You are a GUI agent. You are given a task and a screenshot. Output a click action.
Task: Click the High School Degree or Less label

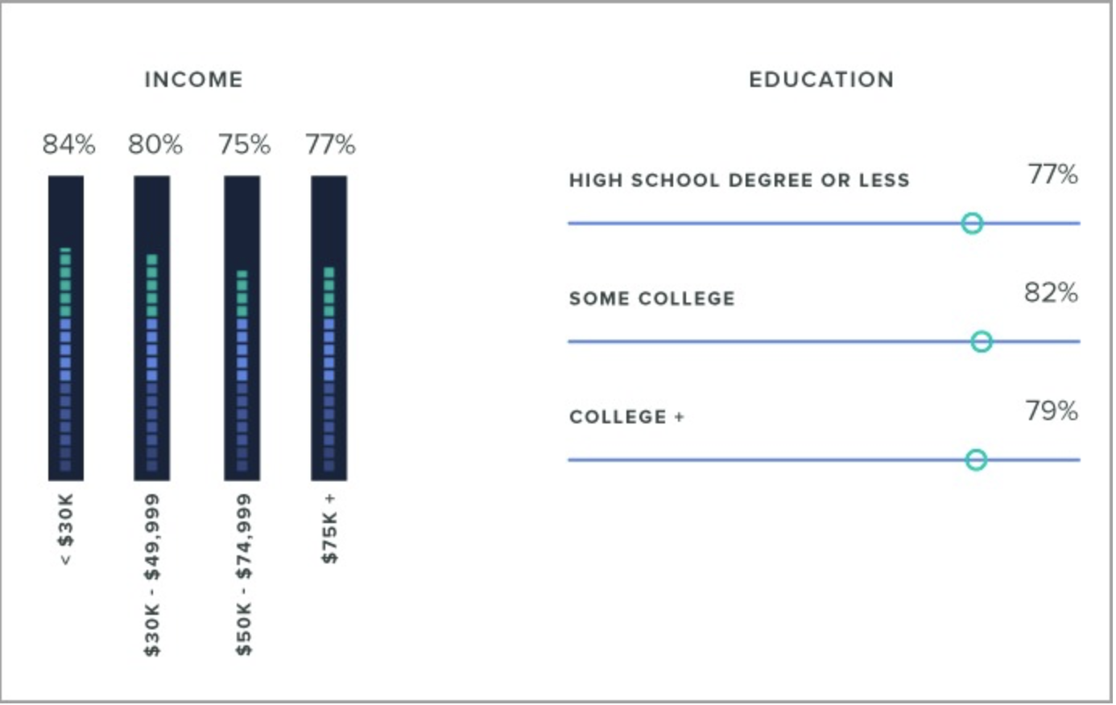click(739, 180)
